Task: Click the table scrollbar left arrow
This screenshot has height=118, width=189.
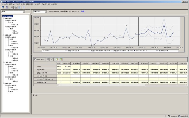Action: click(x=58, y=85)
